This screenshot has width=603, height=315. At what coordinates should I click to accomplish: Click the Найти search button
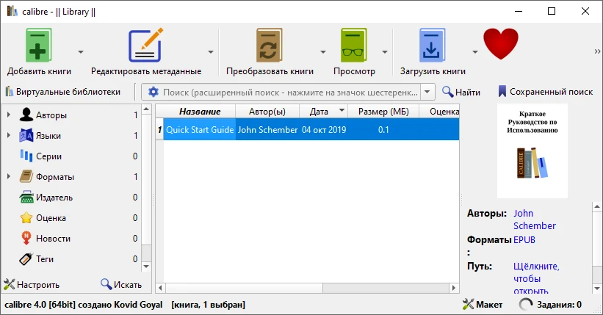(x=461, y=92)
